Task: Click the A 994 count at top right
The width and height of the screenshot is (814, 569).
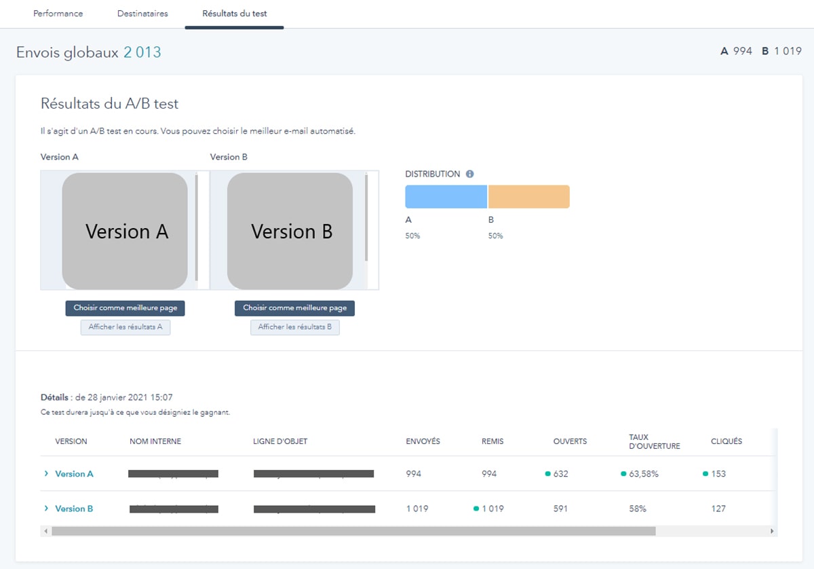Action: pos(736,51)
